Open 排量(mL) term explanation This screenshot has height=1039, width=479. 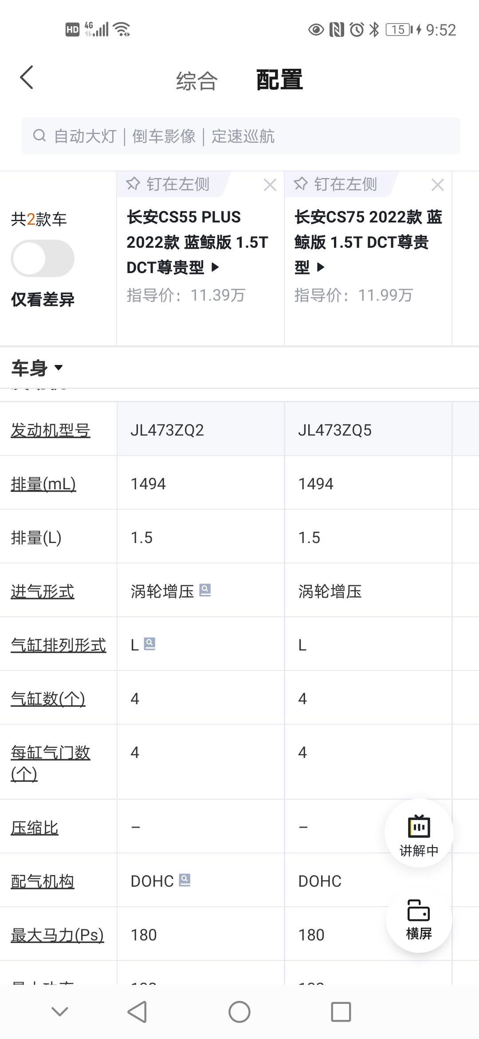43,484
